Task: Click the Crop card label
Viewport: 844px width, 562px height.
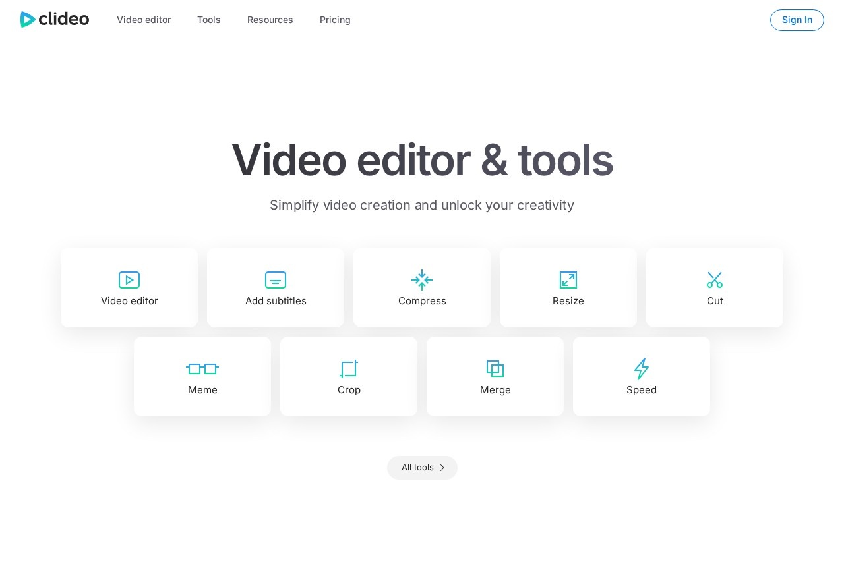Action: click(x=349, y=390)
